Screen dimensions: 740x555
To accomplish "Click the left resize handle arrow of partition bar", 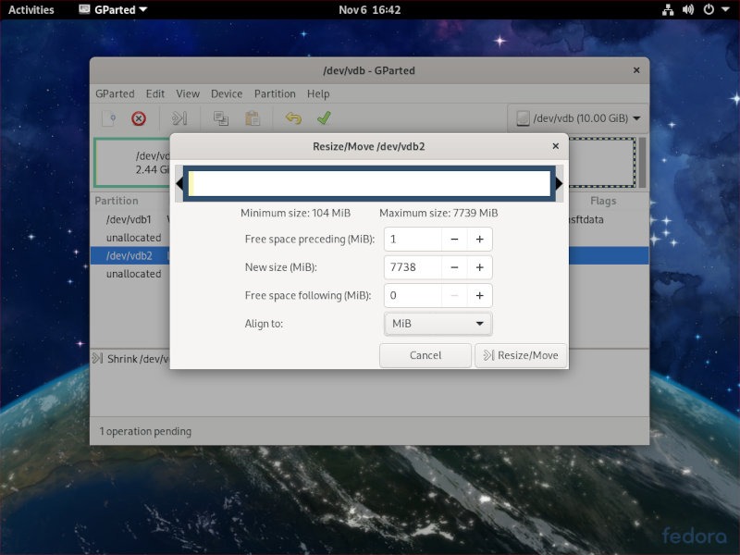I will coord(179,184).
